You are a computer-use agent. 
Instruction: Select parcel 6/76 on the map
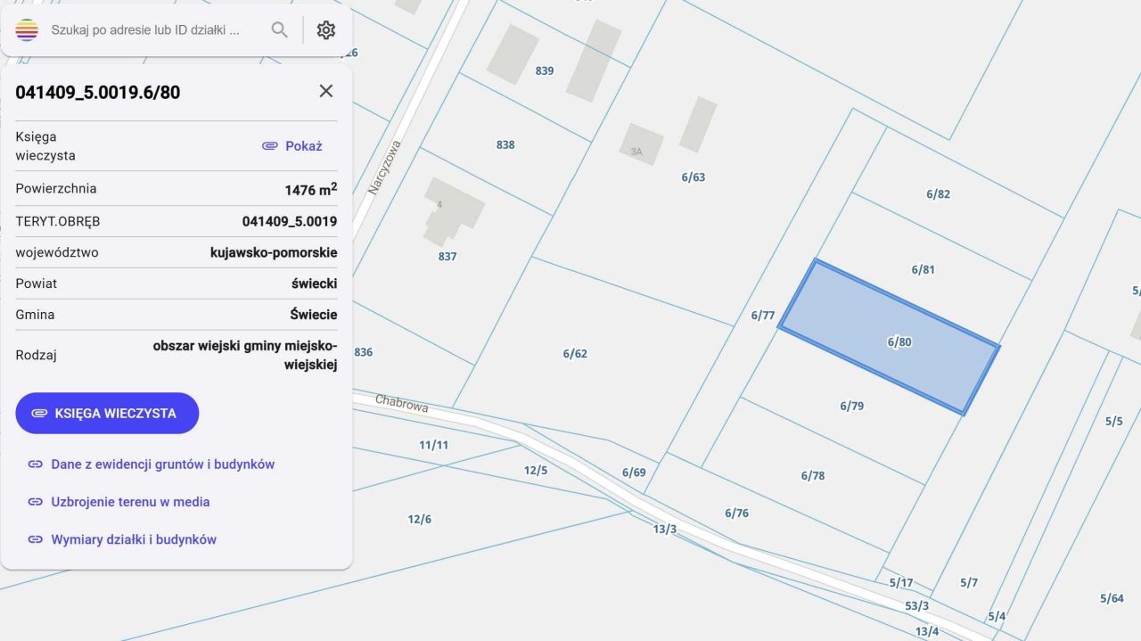736,513
